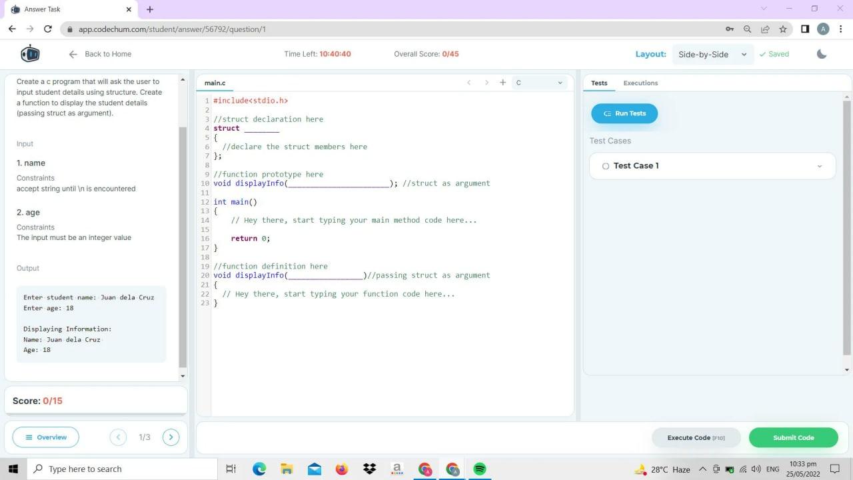
Task: Toggle dark mode with the moon icon
Action: coord(822,54)
